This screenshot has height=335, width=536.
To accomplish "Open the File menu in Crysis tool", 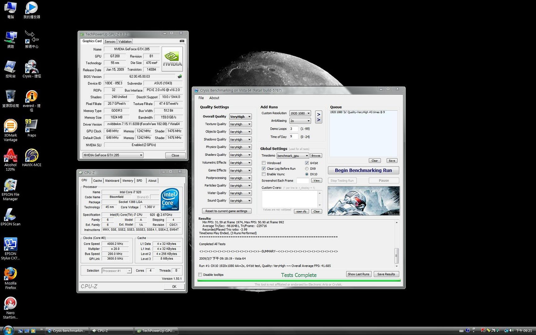I will pos(201,98).
